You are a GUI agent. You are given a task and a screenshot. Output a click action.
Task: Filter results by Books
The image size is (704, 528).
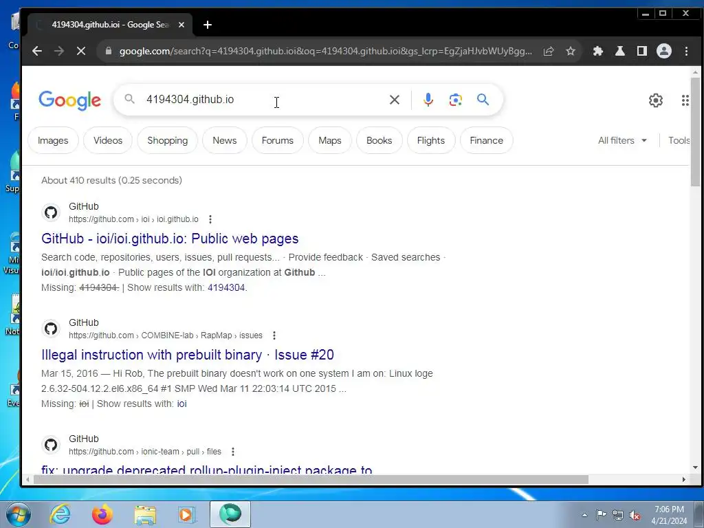pyautogui.click(x=379, y=140)
